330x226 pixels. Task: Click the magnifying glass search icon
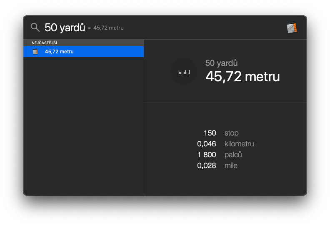(35, 28)
